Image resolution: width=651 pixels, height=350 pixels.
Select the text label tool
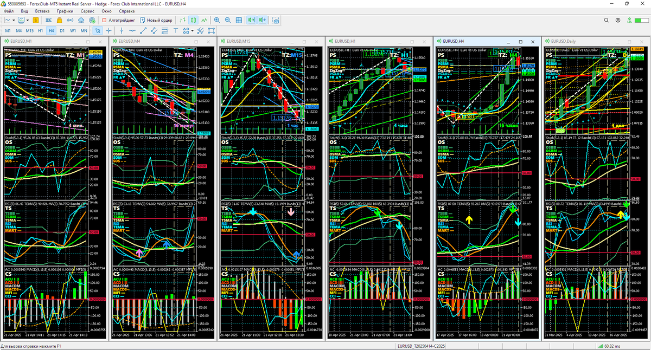point(175,31)
